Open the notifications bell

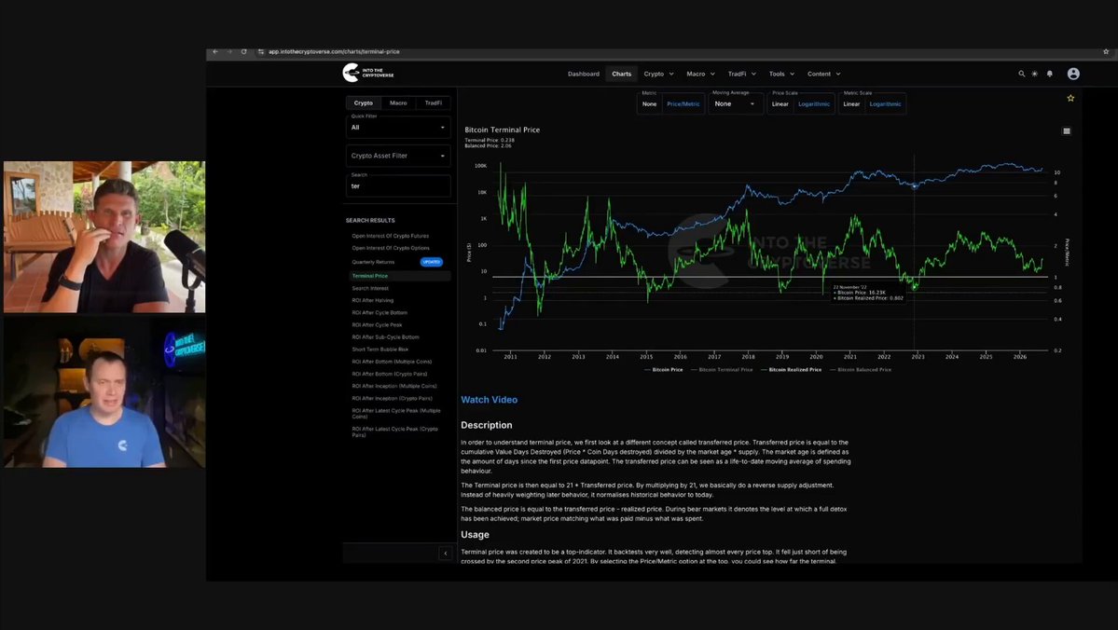point(1050,74)
